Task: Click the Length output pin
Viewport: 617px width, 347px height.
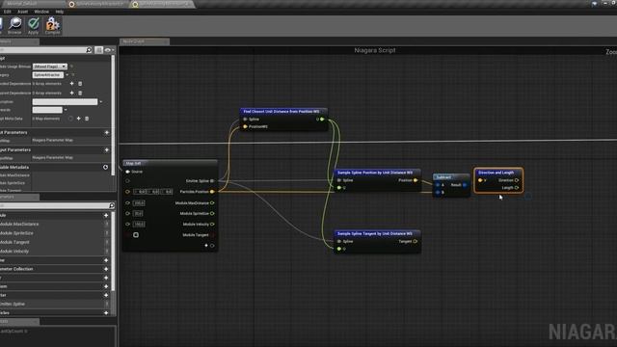Action: tap(517, 188)
